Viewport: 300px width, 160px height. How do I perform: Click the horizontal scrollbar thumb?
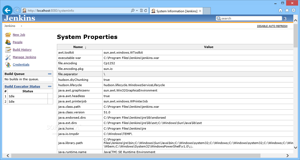click(136, 156)
